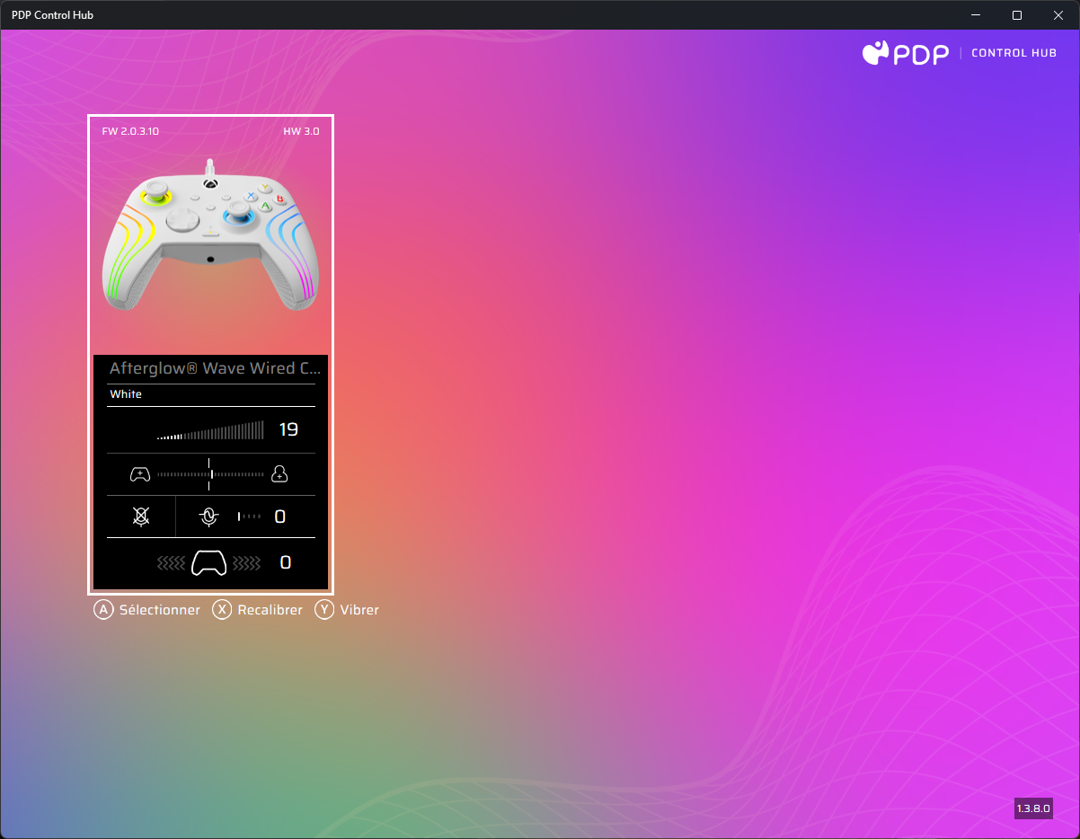Click the chat audio balance icon
The height and width of the screenshot is (839, 1080).
pos(279,474)
